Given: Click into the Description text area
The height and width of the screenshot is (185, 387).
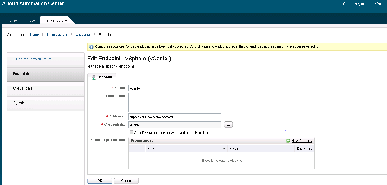Looking at the screenshot, I should (175, 102).
